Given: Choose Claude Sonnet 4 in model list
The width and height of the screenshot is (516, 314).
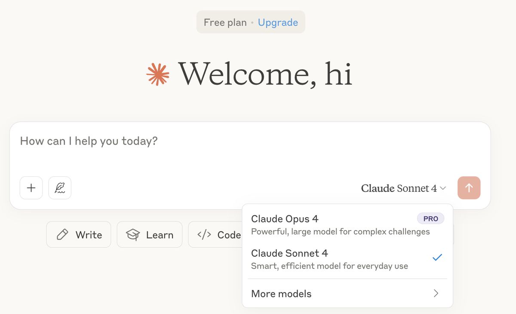Looking at the screenshot, I should coord(290,253).
